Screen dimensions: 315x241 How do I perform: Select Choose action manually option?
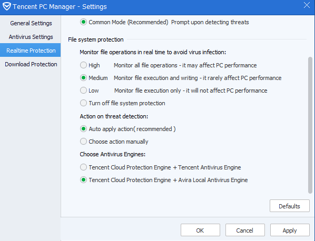click(83, 141)
